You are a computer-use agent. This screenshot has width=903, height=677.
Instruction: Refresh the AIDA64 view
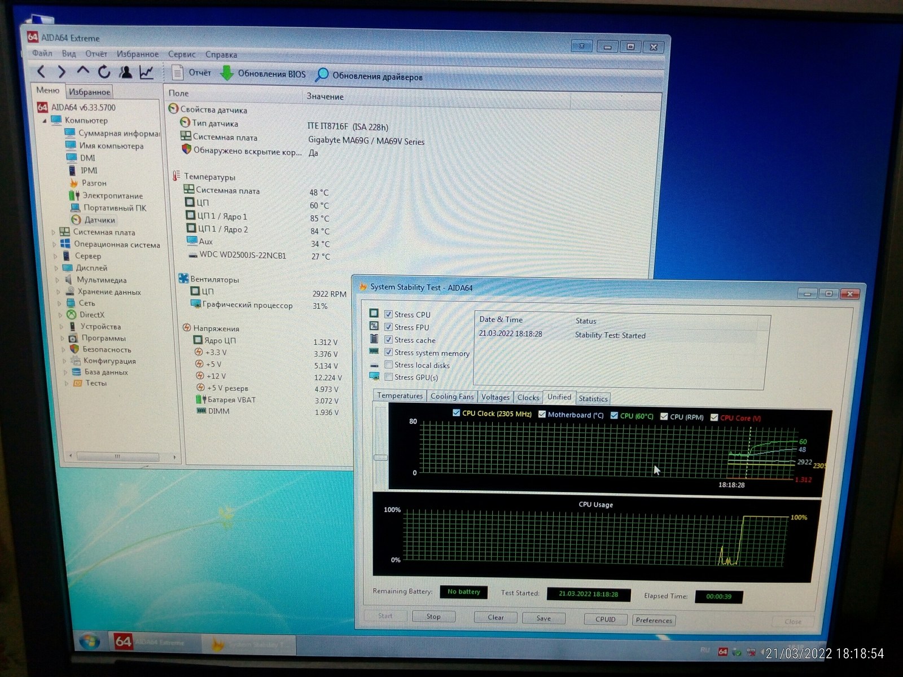point(104,72)
